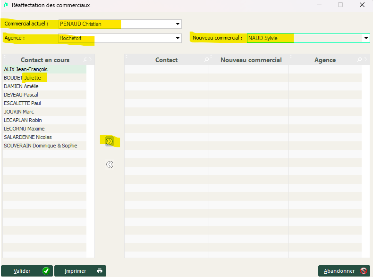The width and height of the screenshot is (373, 277).
Task: Click search magnifier in Contact column header
Action: click(206, 59)
